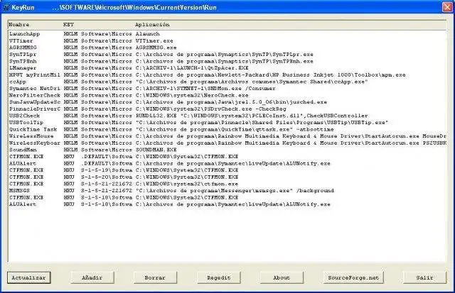Select the NeroFilterCheck entry
This screenshot has height=293, width=455.
(227, 95)
